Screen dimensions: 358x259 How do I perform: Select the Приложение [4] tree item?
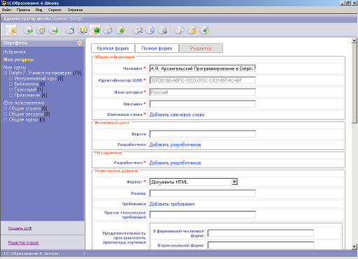31,95
